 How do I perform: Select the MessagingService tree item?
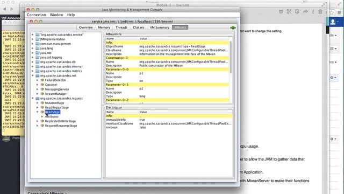(x=57, y=89)
